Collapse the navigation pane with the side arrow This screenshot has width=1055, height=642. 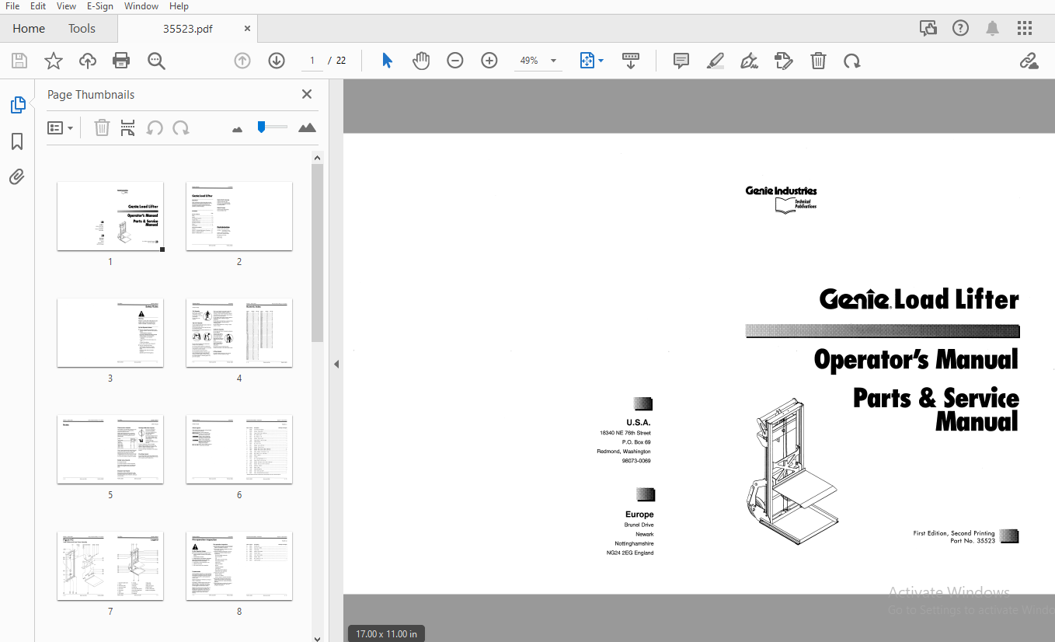click(x=336, y=364)
